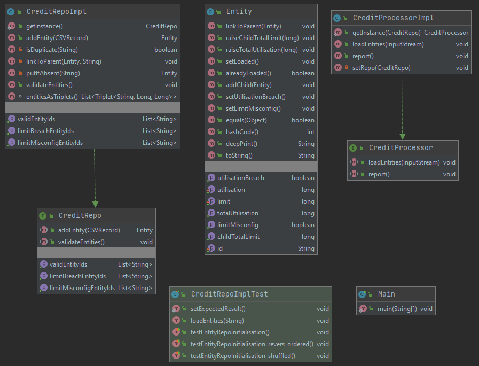The image size is (479, 366).
Task: Click private lock icon next to putIfAbsent(String)
Action: point(20,73)
